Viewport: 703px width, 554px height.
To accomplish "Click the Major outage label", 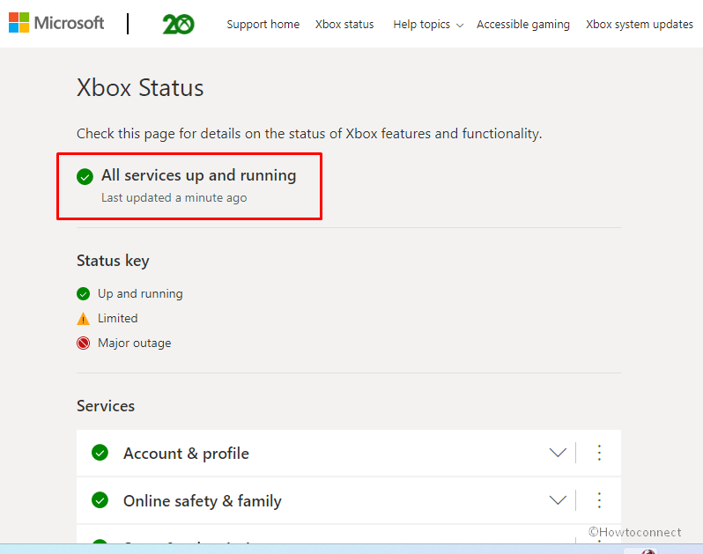I will coord(135,343).
